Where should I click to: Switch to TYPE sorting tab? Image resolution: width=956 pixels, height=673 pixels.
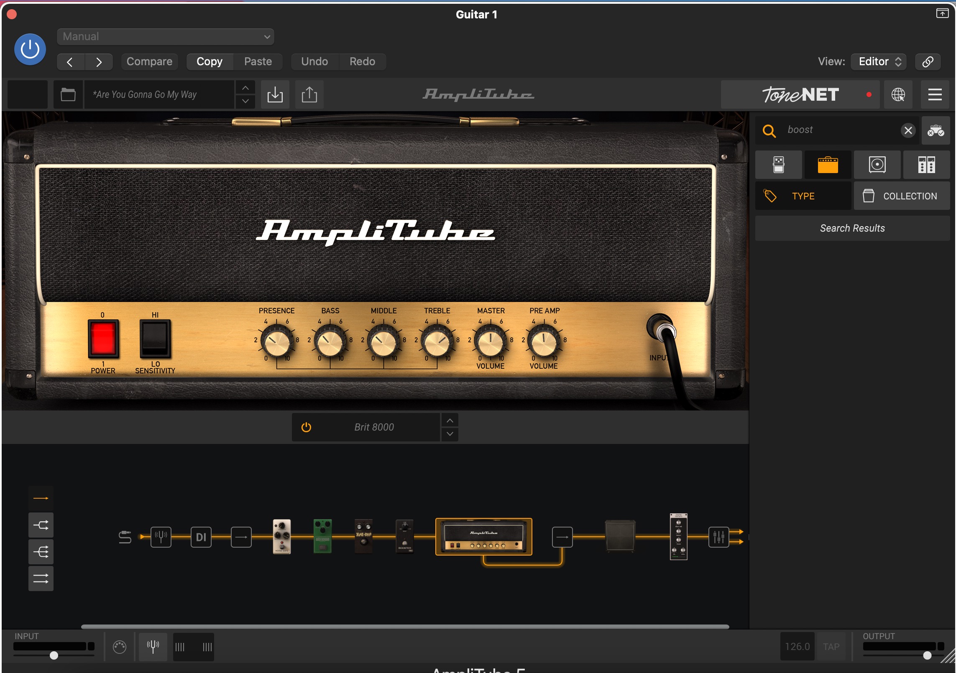click(803, 196)
